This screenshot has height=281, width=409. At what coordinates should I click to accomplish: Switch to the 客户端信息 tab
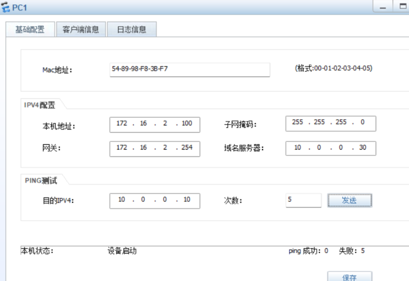coord(81,29)
